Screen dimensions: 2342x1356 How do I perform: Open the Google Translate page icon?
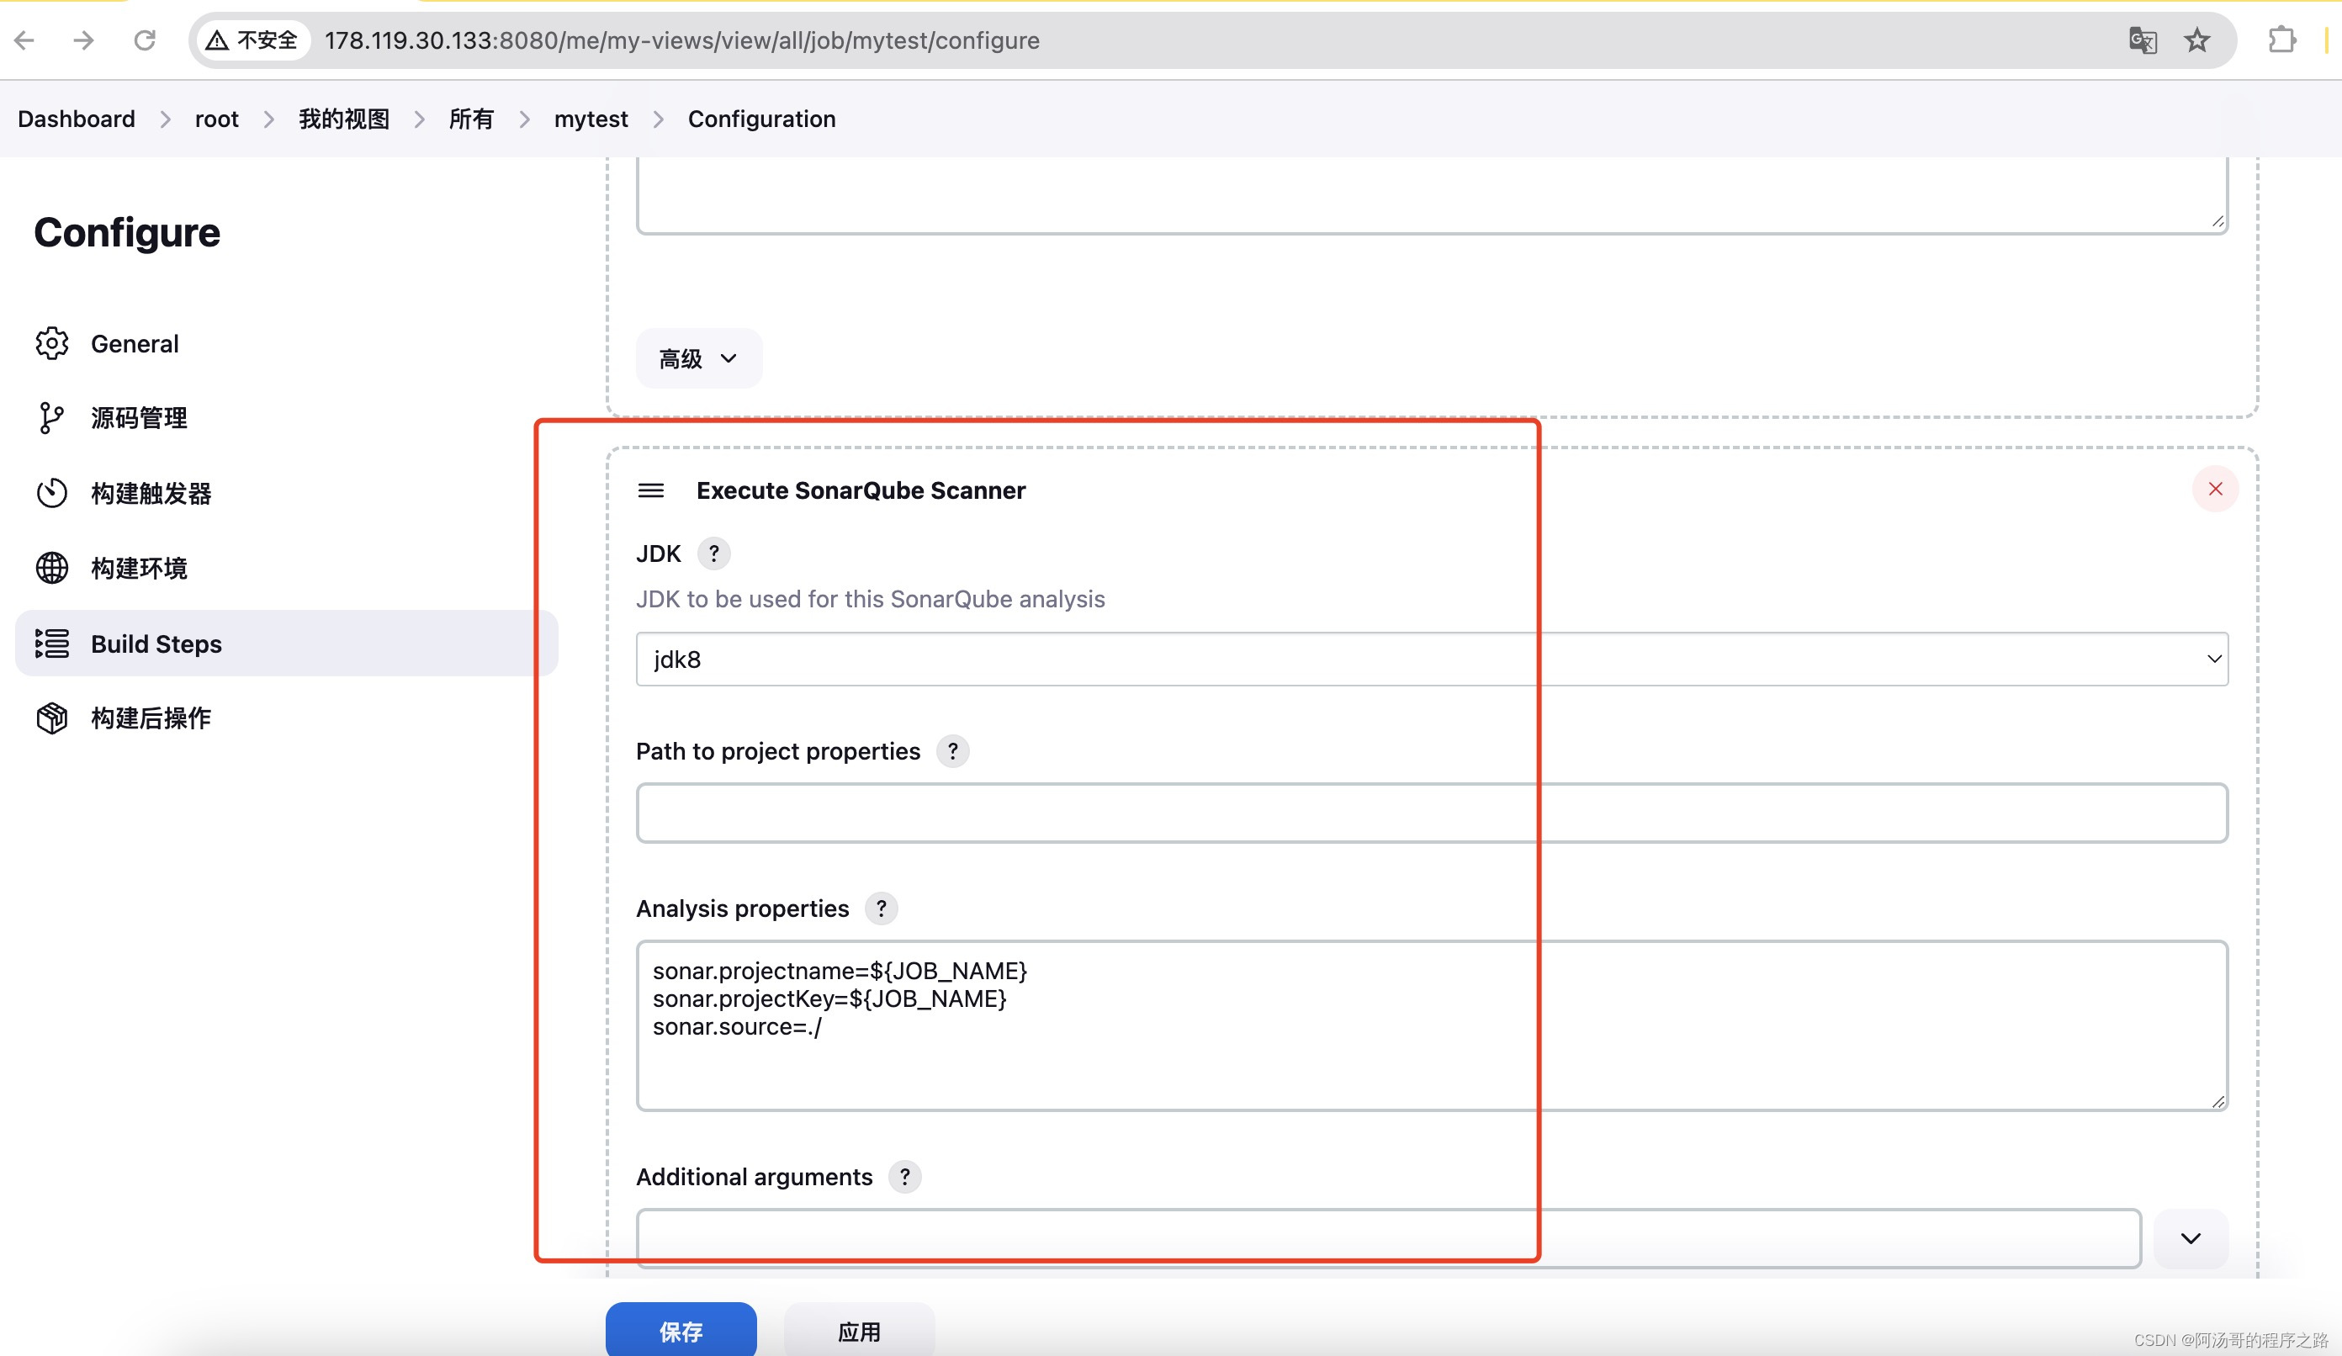[2142, 40]
